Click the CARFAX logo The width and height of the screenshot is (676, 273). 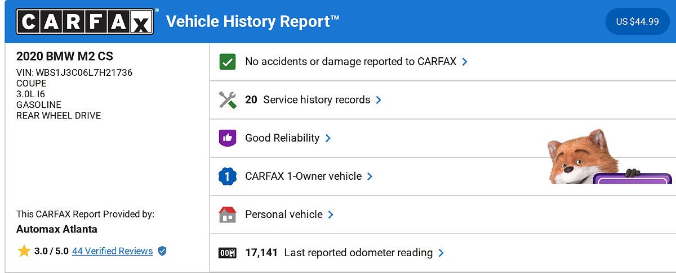click(x=85, y=21)
